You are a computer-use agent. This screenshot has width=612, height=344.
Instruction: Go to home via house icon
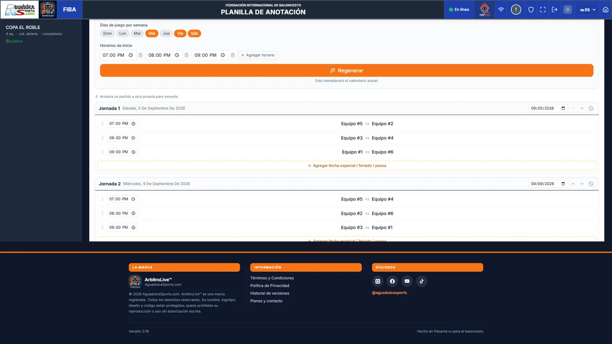click(605, 10)
